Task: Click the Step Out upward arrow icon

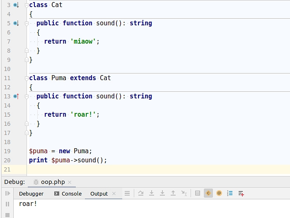Action: click(x=173, y=194)
